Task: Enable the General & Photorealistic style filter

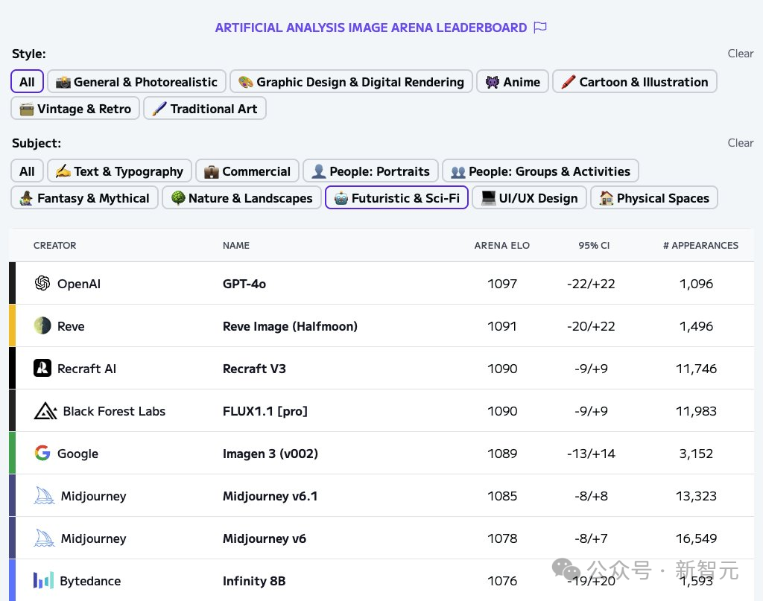Action: (x=136, y=82)
